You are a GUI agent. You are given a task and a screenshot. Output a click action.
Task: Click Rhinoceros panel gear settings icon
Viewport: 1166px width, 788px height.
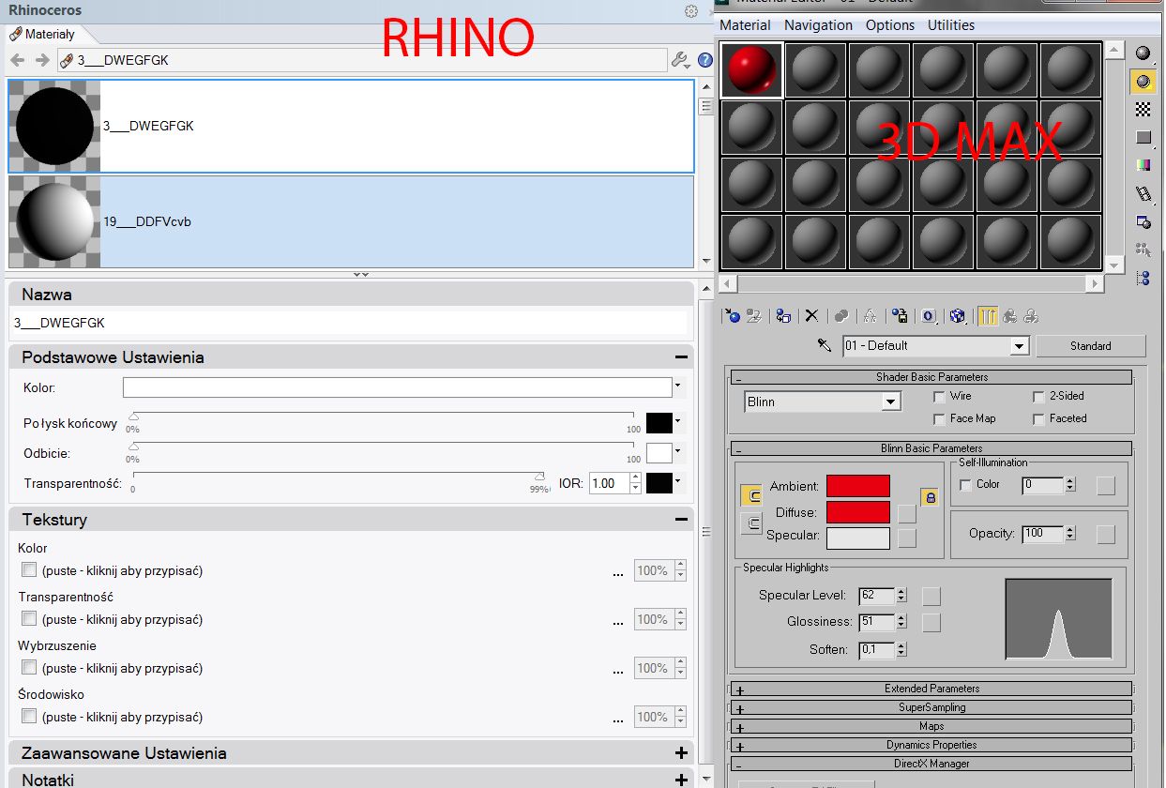click(x=691, y=11)
